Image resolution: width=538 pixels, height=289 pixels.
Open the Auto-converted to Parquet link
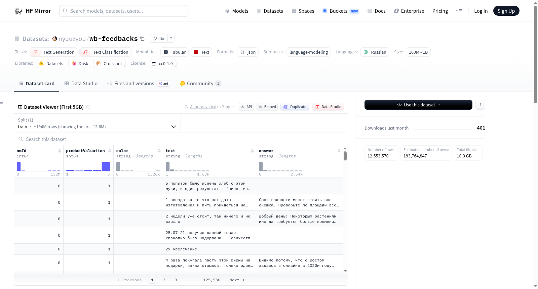coord(203,107)
